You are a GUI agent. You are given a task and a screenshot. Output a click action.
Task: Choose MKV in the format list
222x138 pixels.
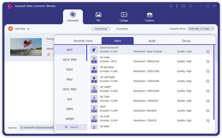(70, 80)
